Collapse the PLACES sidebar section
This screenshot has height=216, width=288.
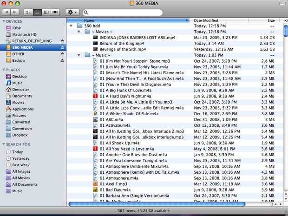pyautogui.click(x=4, y=70)
